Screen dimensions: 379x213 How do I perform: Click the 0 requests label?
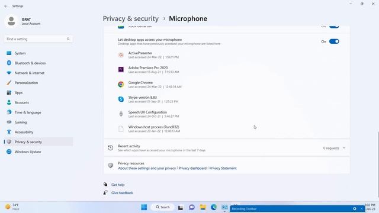pos(331,148)
